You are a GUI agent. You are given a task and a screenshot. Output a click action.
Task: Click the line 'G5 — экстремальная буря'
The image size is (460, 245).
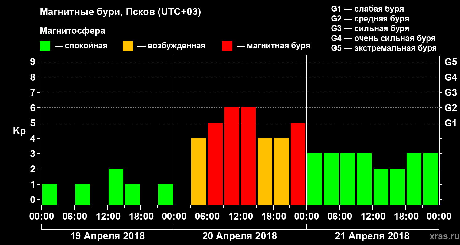tap(384, 48)
